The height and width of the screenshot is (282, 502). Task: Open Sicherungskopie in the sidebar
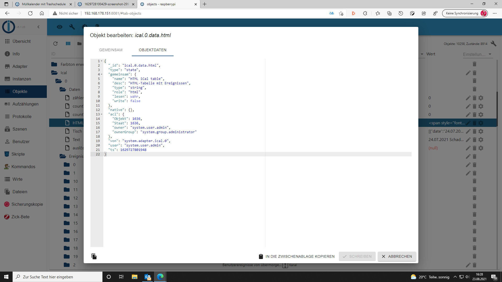[27, 204]
